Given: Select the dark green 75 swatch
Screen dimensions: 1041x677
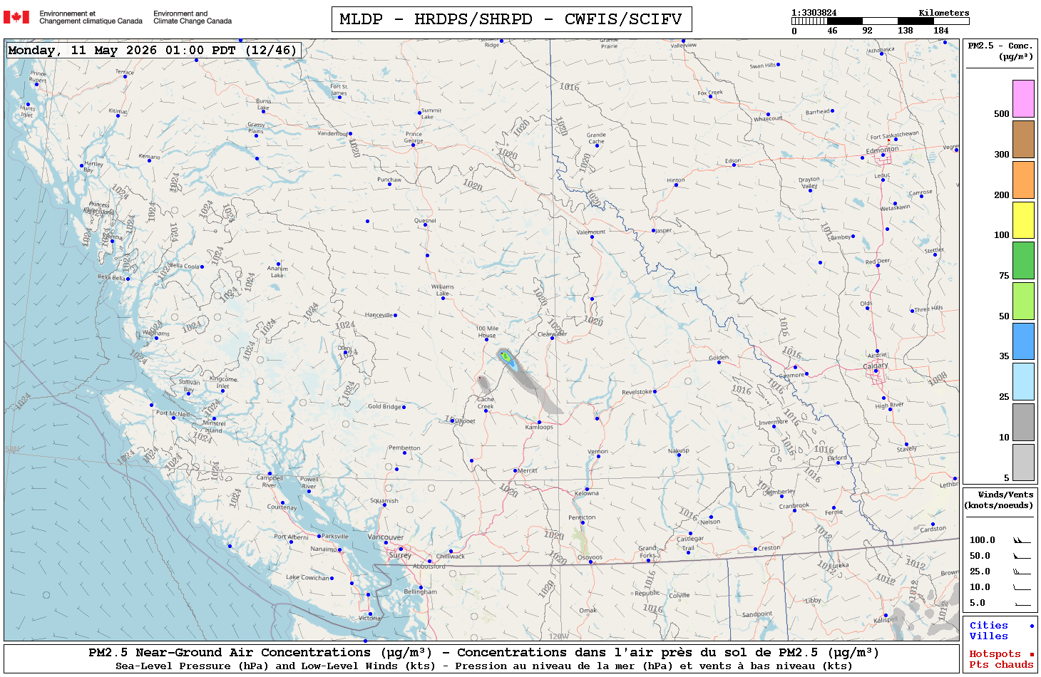Looking at the screenshot, I should pyautogui.click(x=1023, y=260).
